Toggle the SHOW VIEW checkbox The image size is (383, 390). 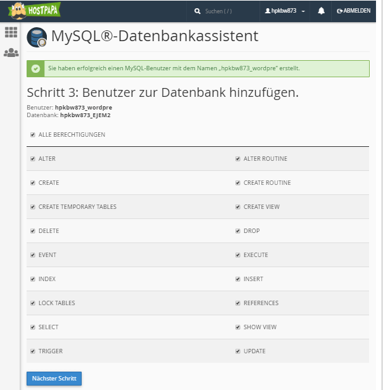[x=238, y=327]
